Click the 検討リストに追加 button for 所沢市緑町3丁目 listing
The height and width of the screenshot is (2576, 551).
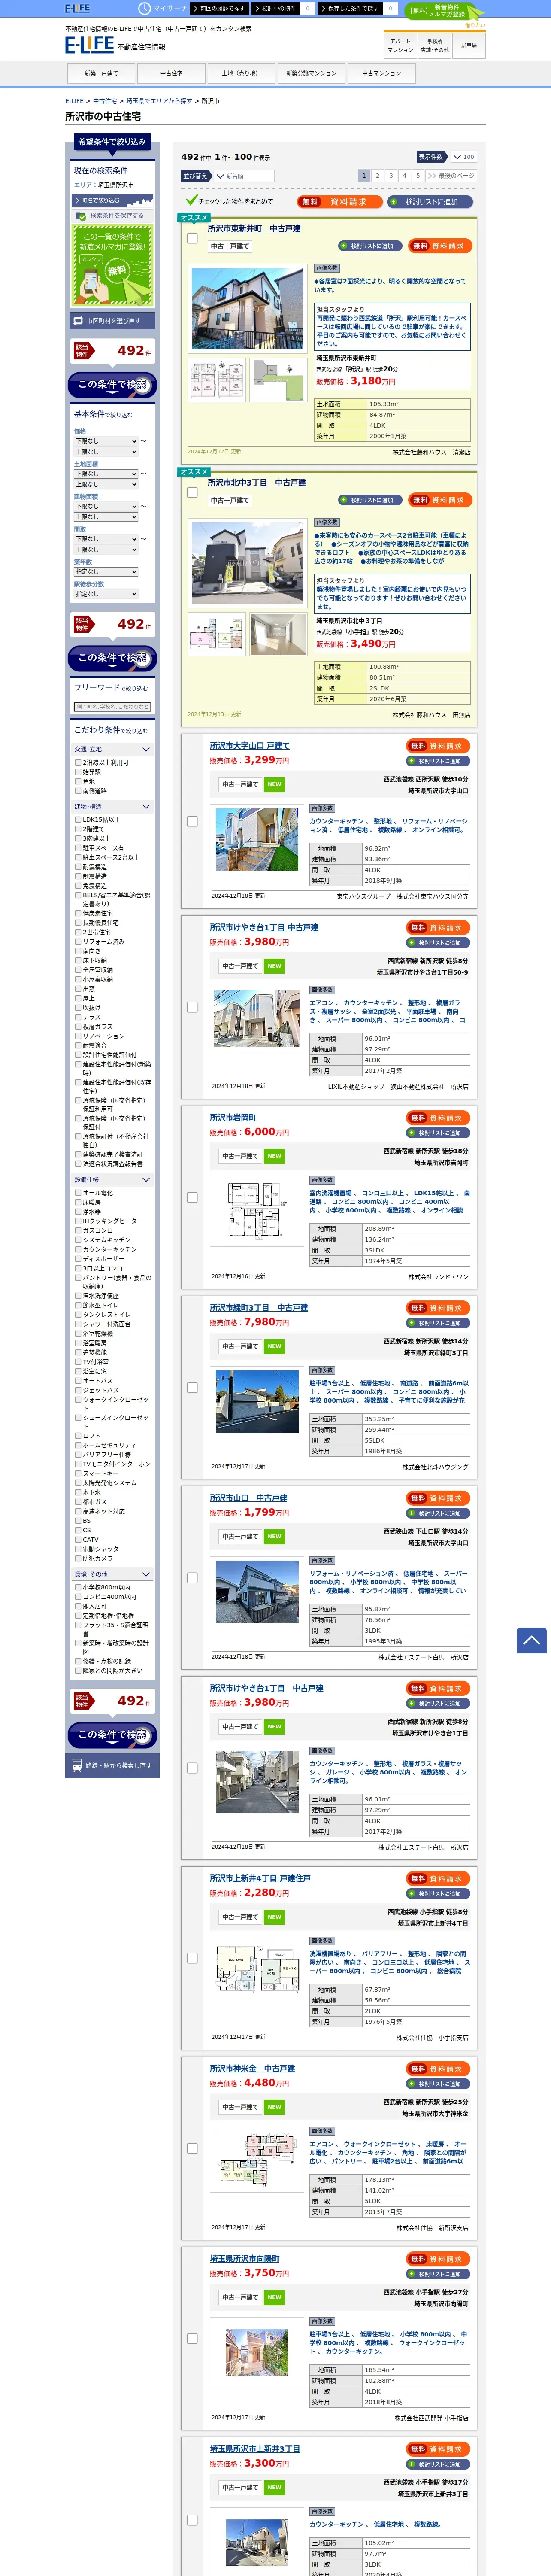[438, 1323]
